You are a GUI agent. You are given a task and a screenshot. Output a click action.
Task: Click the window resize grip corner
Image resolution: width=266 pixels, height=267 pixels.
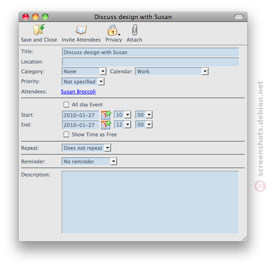pyautogui.click(x=245, y=239)
